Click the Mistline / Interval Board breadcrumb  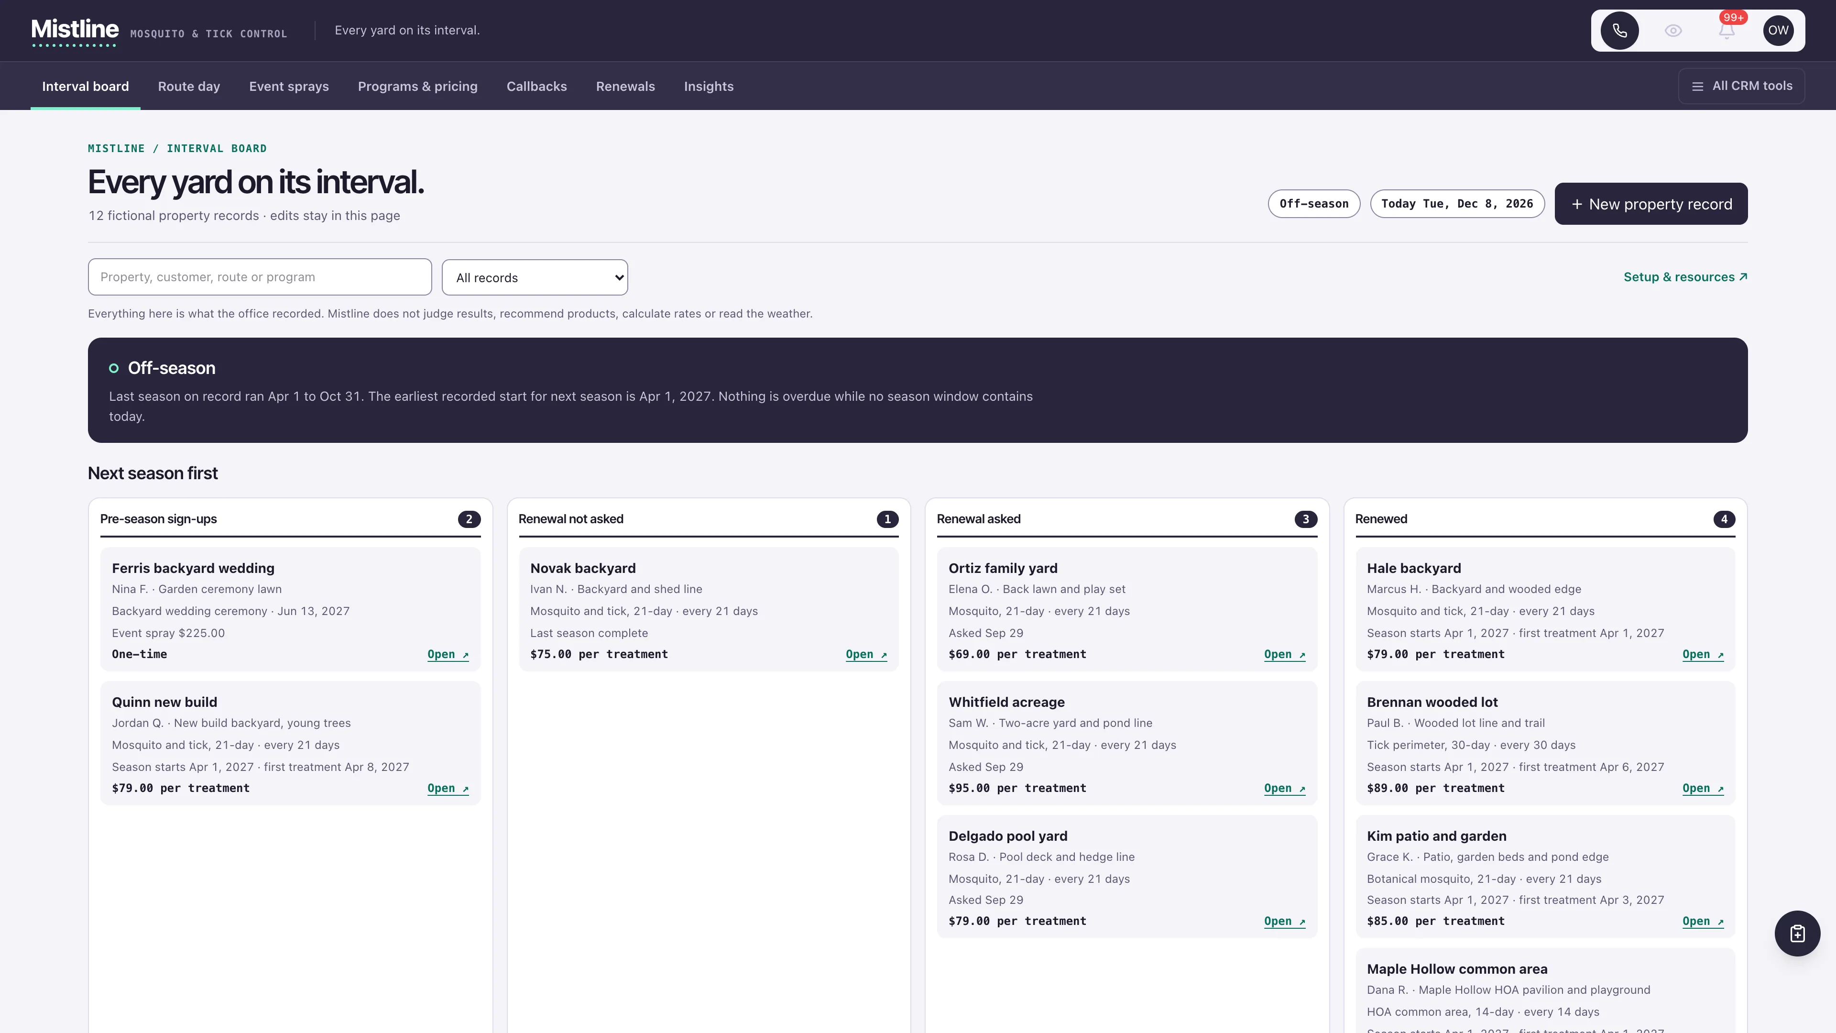click(177, 148)
